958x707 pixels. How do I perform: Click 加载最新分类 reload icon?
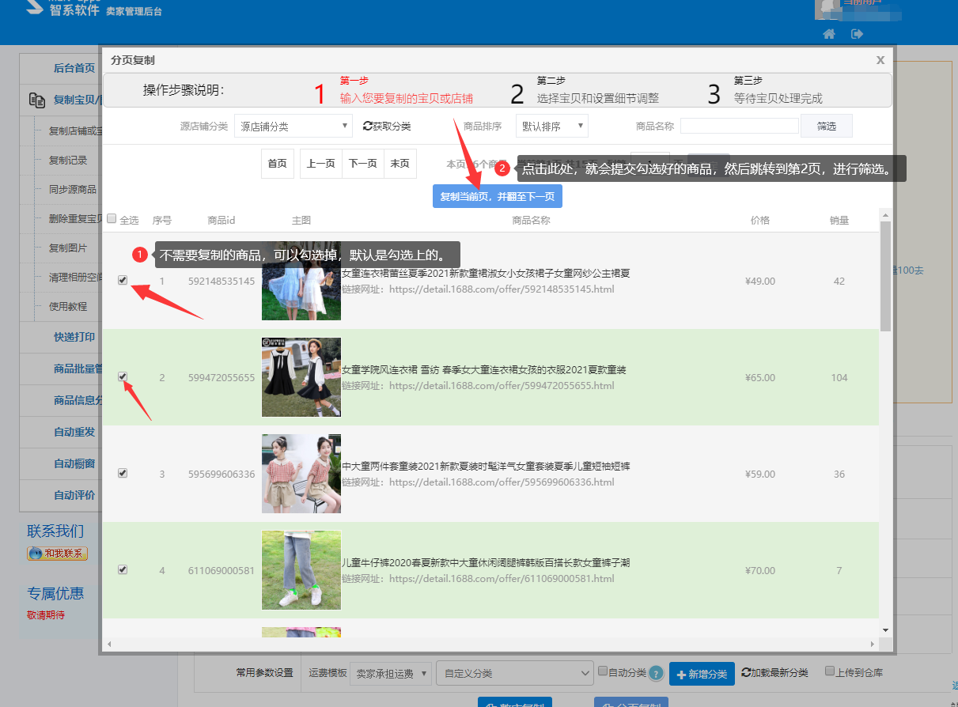746,672
